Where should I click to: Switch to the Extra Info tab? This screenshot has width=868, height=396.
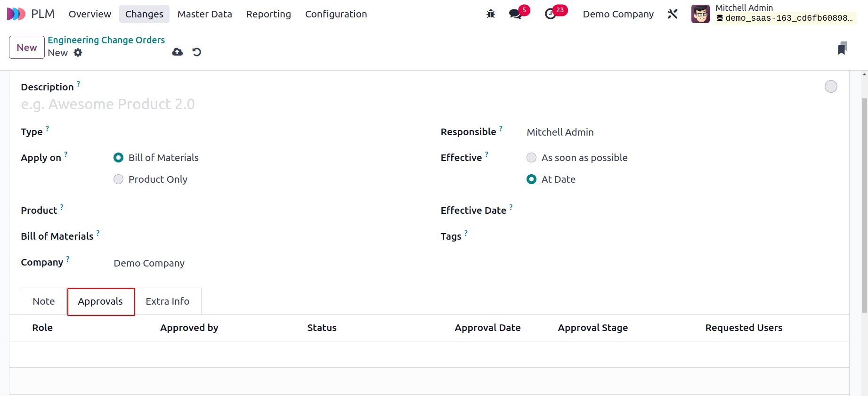pyautogui.click(x=168, y=301)
